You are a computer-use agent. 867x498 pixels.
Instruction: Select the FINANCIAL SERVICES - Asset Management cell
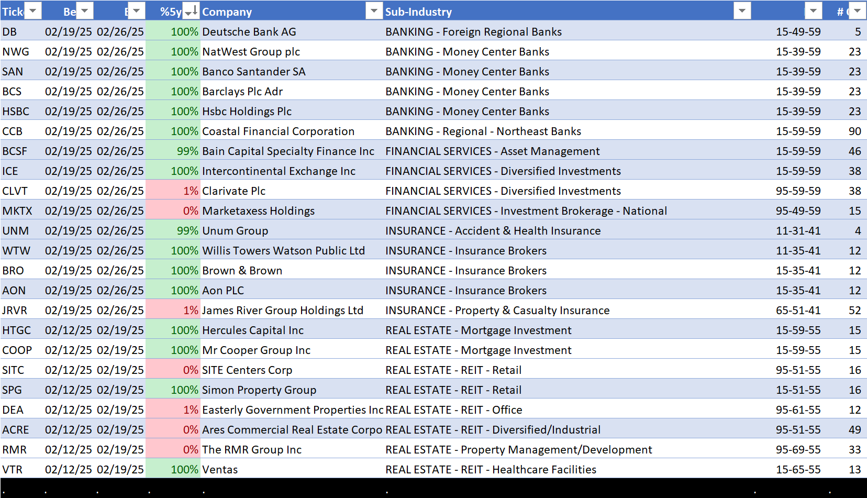coord(568,151)
